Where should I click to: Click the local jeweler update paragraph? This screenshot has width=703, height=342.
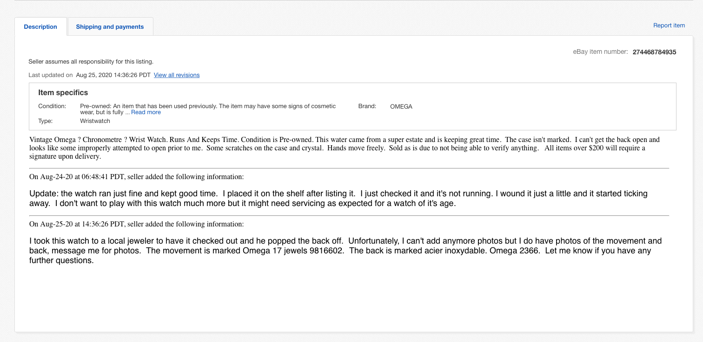click(344, 251)
